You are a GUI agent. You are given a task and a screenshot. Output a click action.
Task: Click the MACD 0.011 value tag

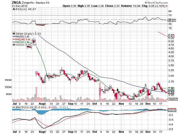[x=172, y=110]
